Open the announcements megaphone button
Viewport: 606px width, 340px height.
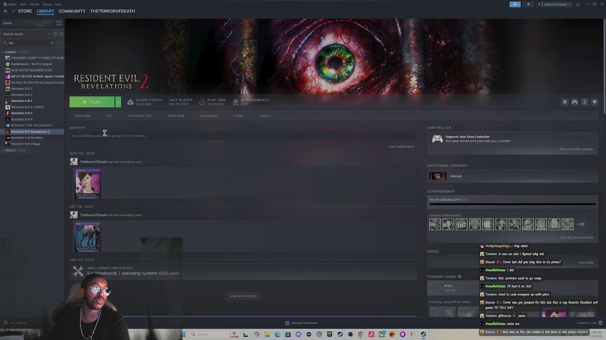click(x=515, y=4)
